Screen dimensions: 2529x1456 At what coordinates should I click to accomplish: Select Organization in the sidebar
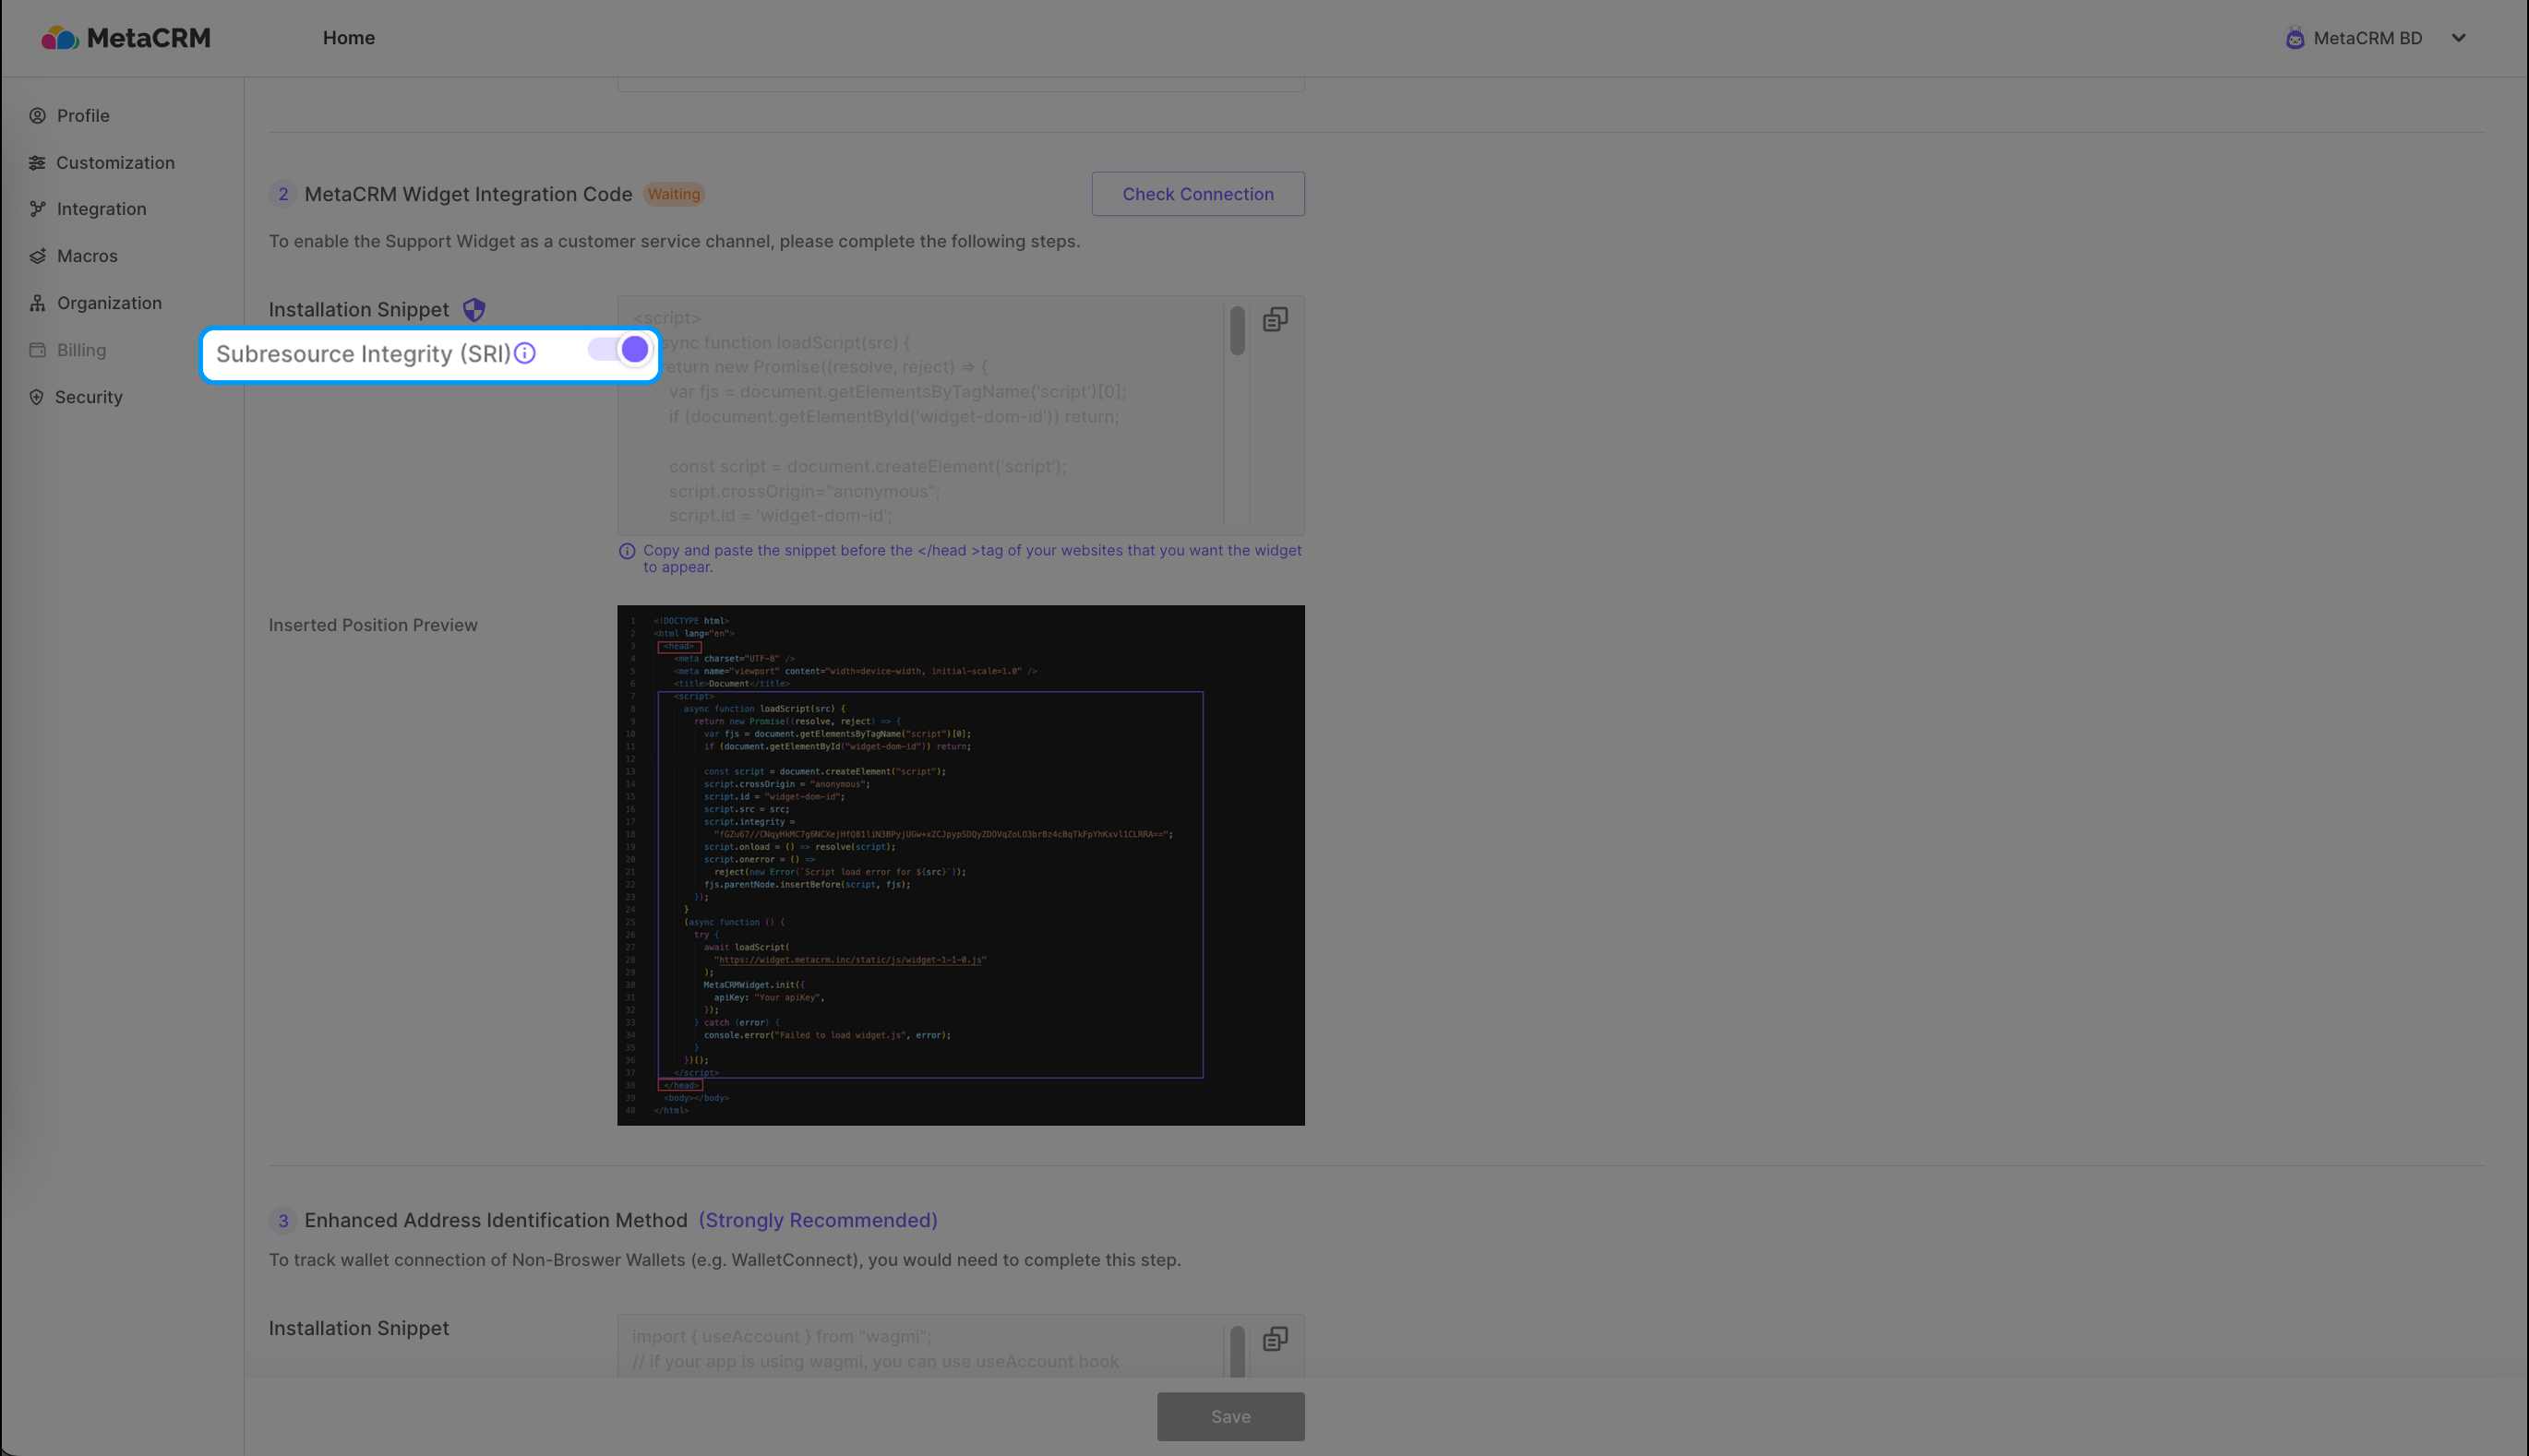pos(109,303)
